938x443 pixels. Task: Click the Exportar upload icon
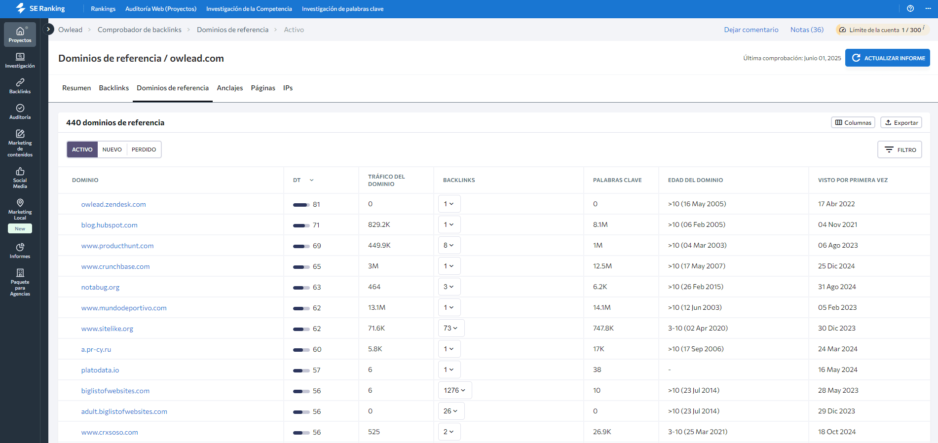click(x=888, y=122)
